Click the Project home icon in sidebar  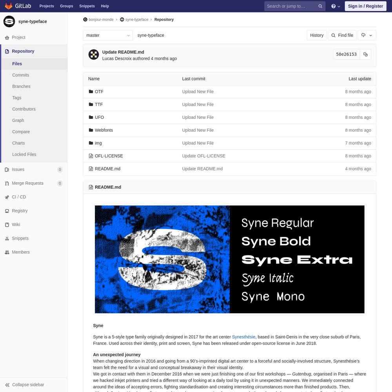pos(7,38)
